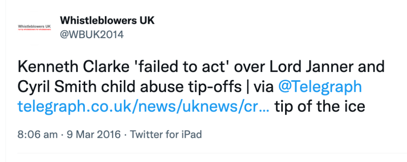The height and width of the screenshot is (162, 407).
Task: Follow the telegraph.co.uk news link
Action: (144, 107)
